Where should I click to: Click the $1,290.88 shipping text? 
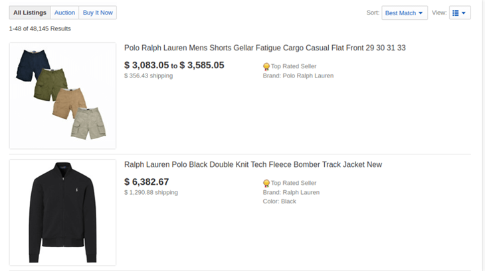151,192
